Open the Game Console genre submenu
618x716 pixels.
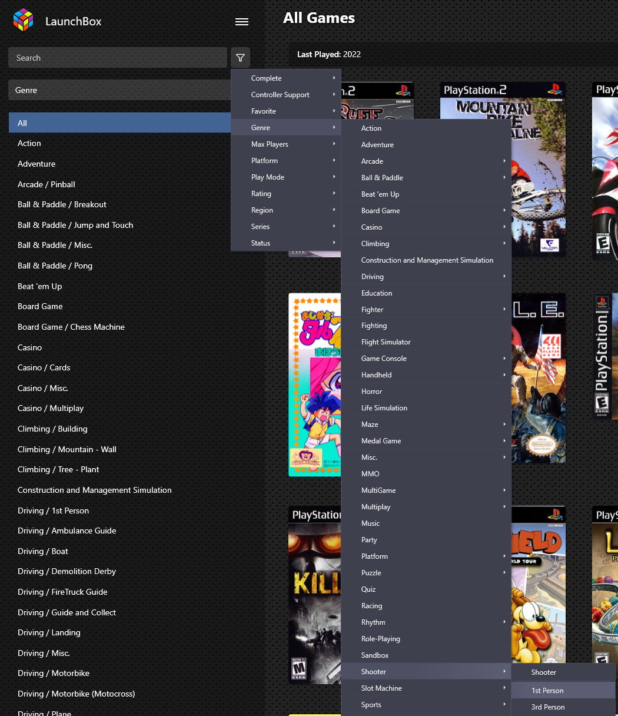pos(426,359)
